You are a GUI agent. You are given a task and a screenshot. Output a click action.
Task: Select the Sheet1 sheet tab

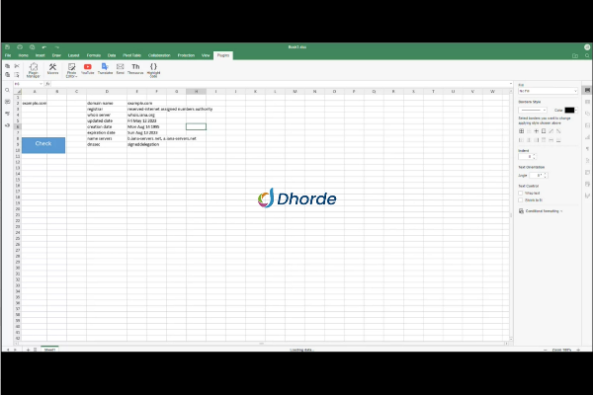tap(48, 351)
